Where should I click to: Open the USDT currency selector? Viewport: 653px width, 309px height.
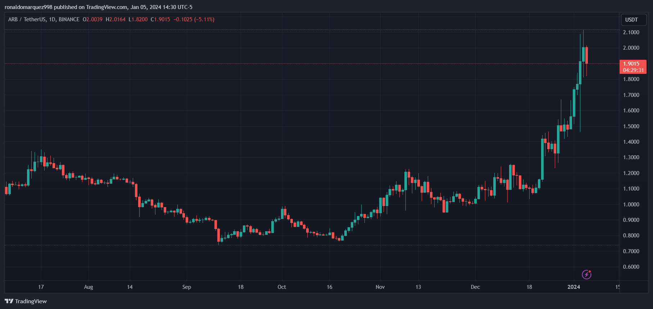coord(634,20)
